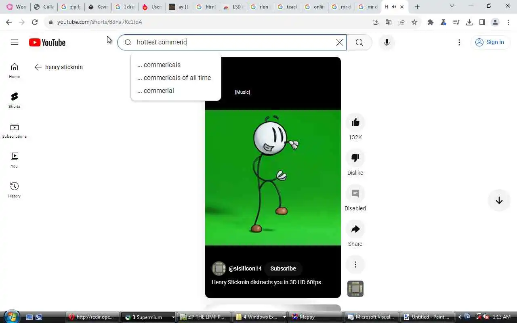Open YouTube settings three-dot menu

[x=459, y=42]
